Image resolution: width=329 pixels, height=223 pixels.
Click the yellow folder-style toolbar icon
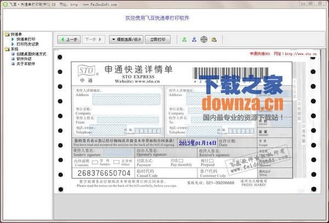click(214, 39)
